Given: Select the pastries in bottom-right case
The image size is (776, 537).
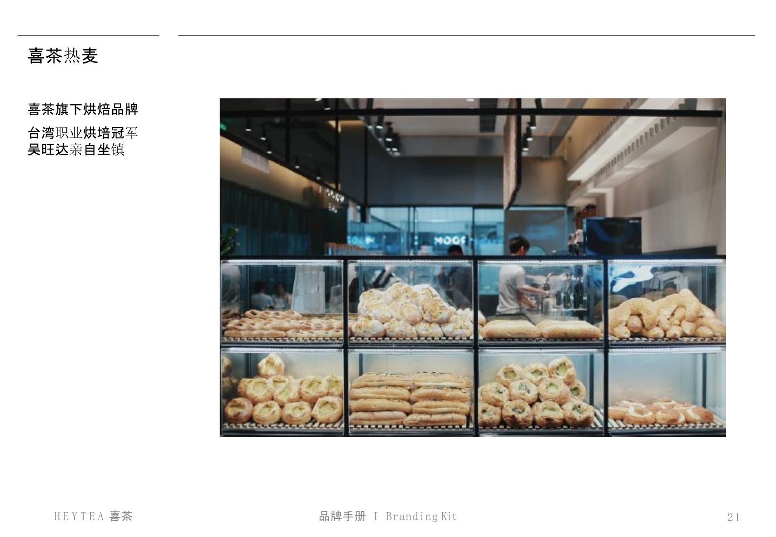Looking at the screenshot, I should [660, 413].
